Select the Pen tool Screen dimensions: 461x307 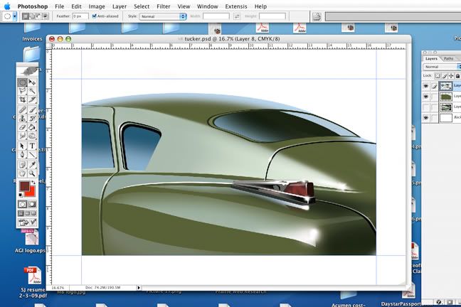tap(22, 154)
